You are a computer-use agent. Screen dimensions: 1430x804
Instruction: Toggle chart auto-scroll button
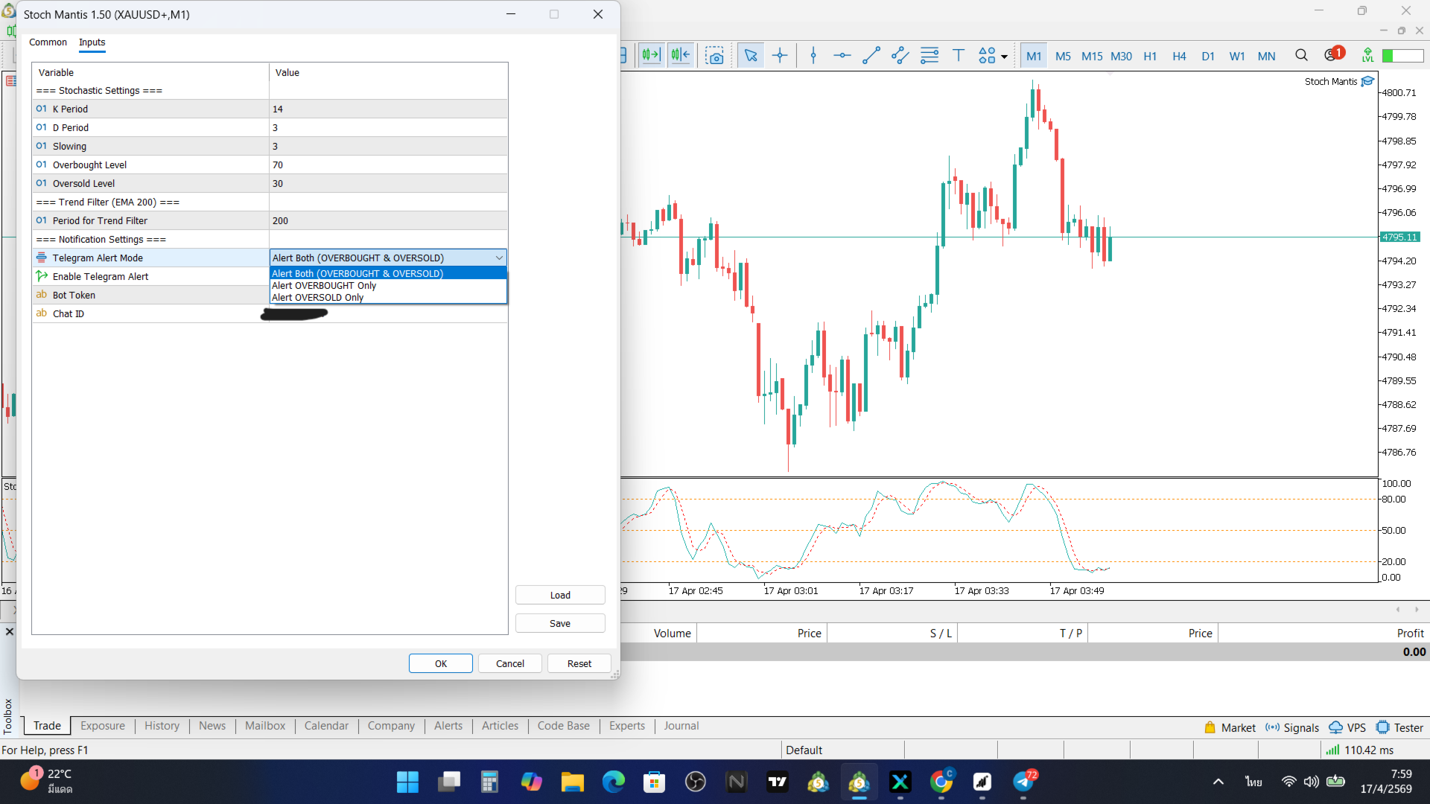coord(651,56)
